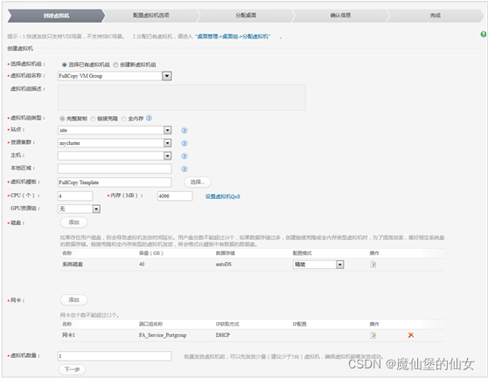Image resolution: width=488 pixels, height=378 pixels.
Task: Click the 设置虚拟机QoS link
Action: tap(222, 196)
